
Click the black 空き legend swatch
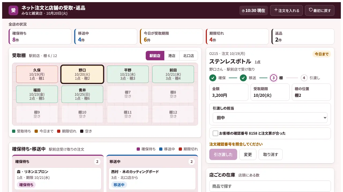pyautogui.click(x=82, y=131)
